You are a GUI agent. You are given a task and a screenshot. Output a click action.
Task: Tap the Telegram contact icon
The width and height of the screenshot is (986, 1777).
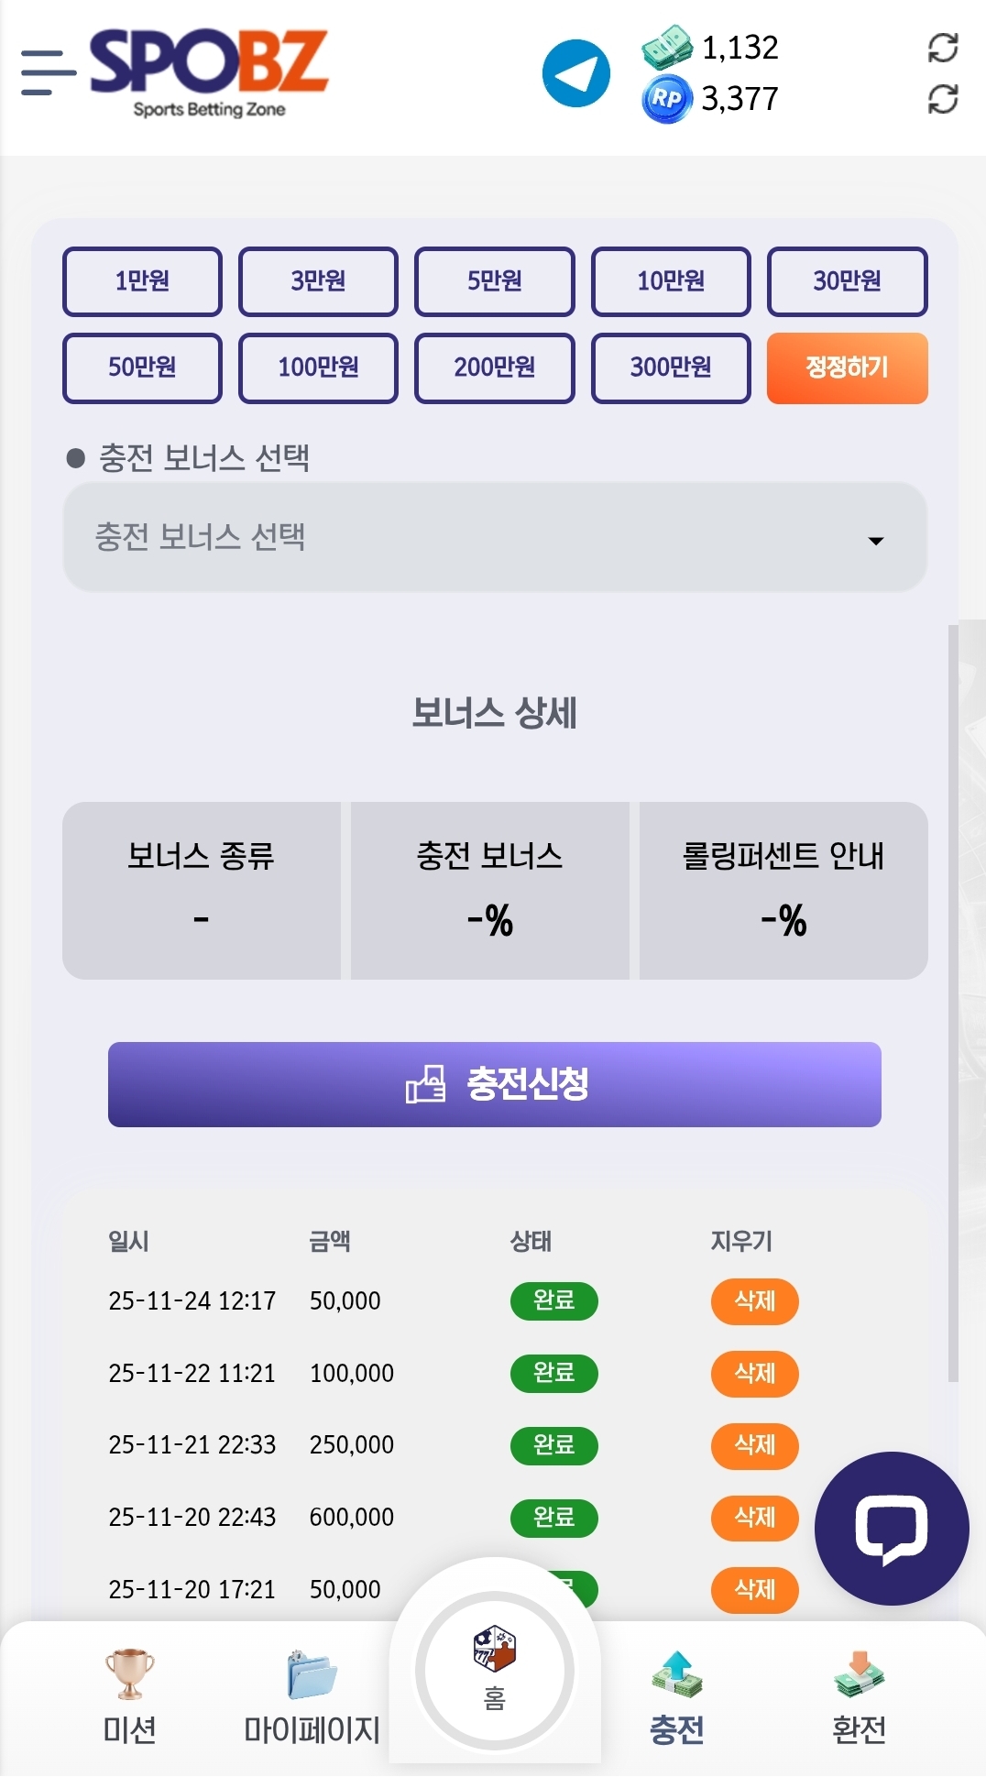click(575, 73)
